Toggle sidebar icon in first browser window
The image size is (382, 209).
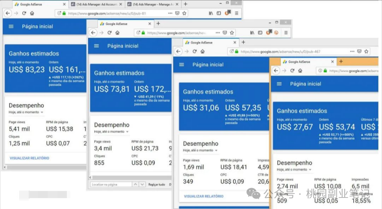(x=219, y=13)
